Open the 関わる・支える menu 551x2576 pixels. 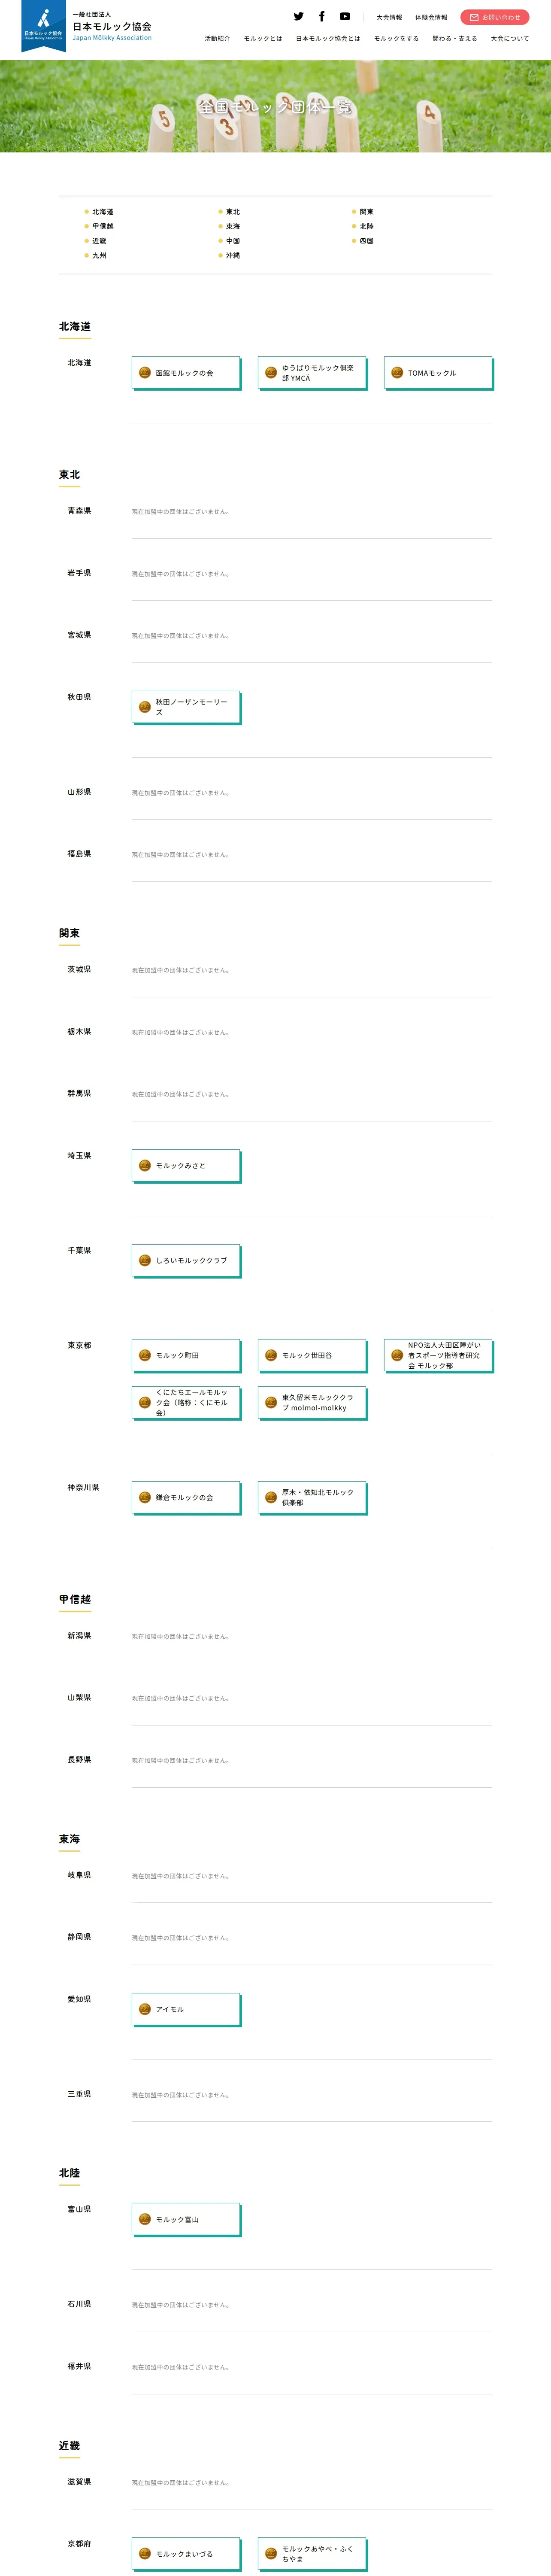[455, 39]
